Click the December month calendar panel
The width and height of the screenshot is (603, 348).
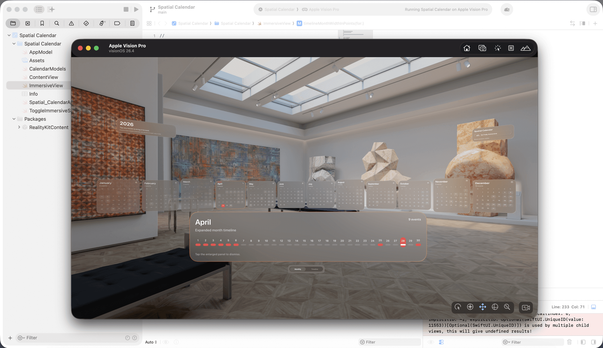tap(494, 196)
